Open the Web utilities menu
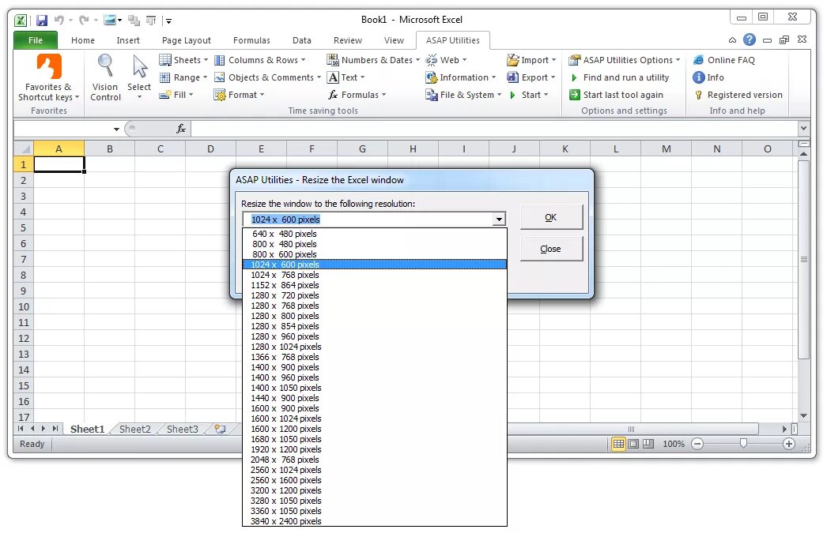827x533 pixels. [446, 60]
